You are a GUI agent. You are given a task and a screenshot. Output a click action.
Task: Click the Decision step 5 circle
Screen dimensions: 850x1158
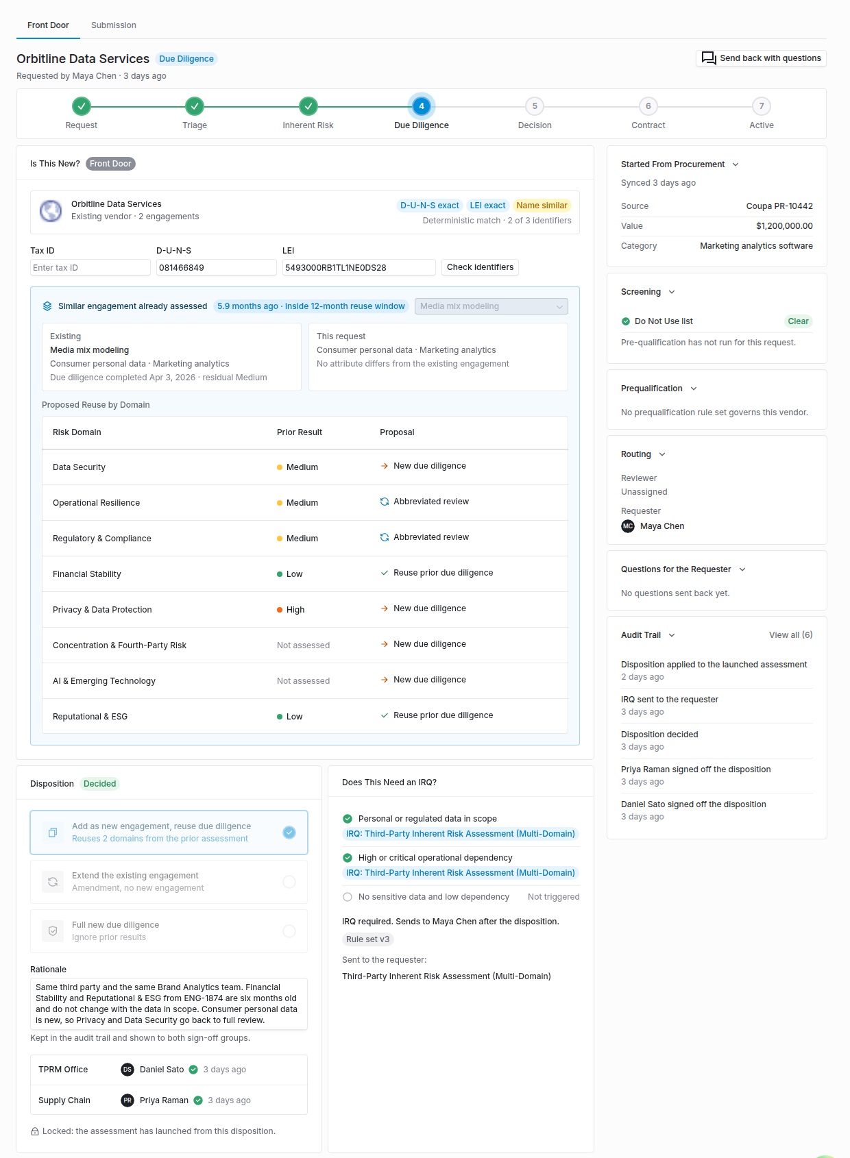tap(535, 106)
